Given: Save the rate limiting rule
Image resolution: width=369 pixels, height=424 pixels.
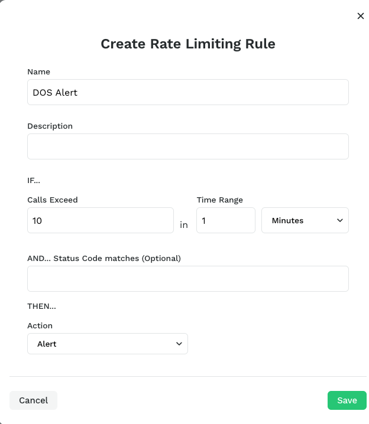Looking at the screenshot, I should [x=347, y=400].
